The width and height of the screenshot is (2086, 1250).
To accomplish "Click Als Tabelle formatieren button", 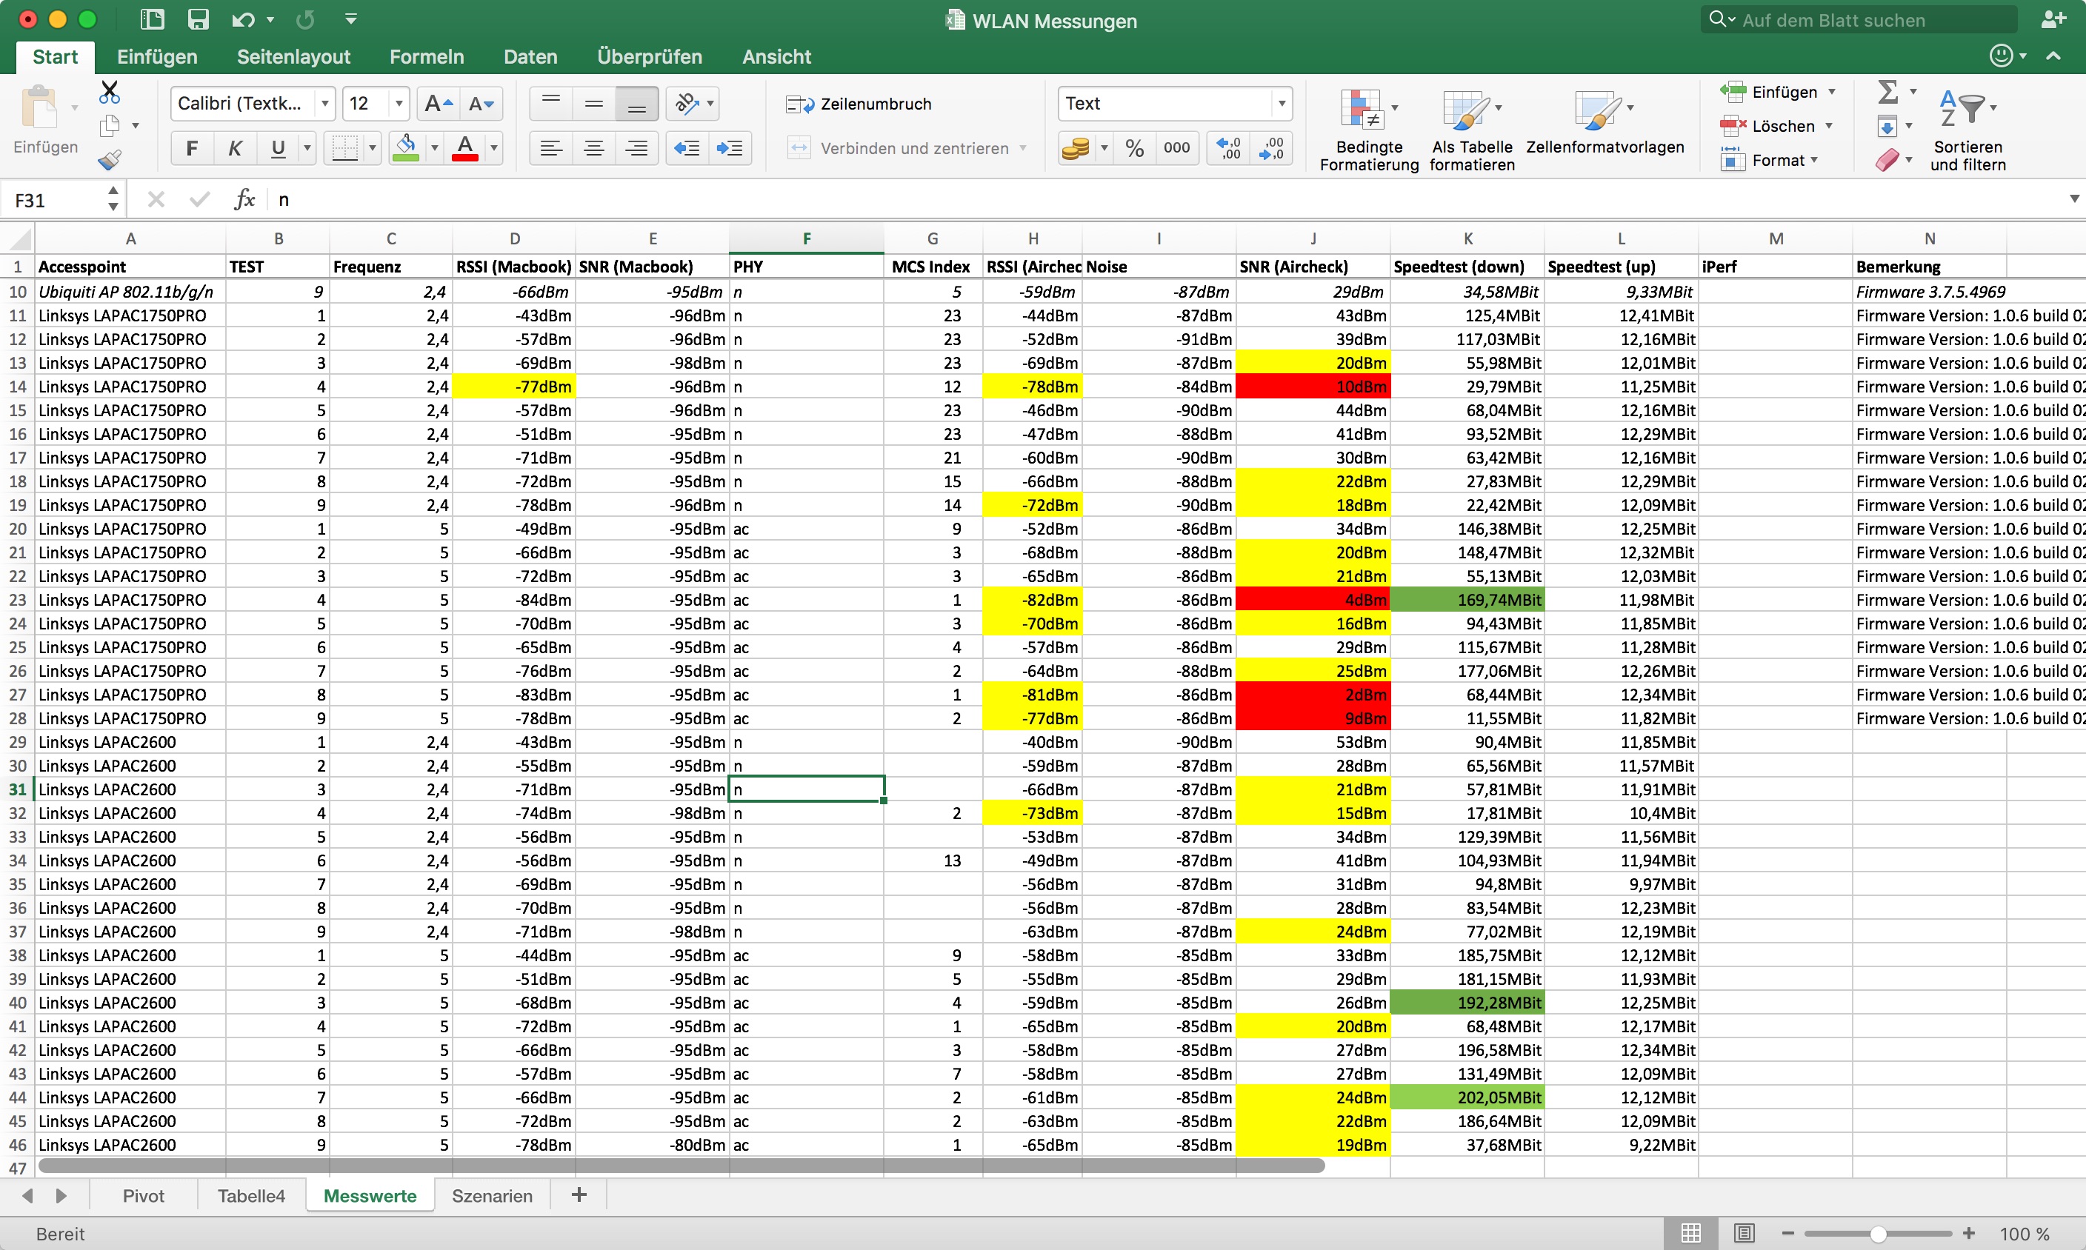I will [1471, 130].
